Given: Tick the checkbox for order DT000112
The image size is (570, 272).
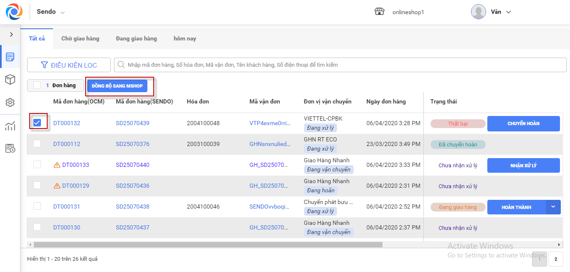Looking at the screenshot, I should click(x=37, y=144).
